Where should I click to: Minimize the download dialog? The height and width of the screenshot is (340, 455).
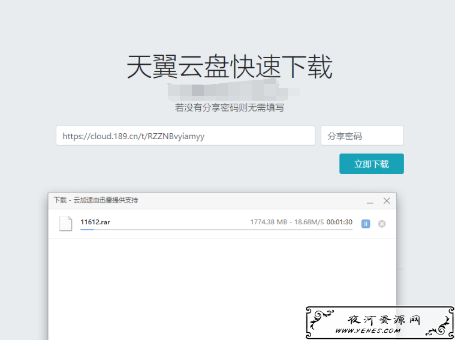[x=370, y=201]
